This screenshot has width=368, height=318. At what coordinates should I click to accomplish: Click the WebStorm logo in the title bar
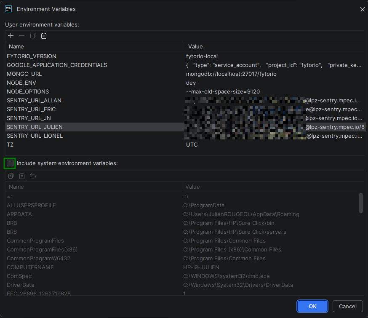(8, 8)
